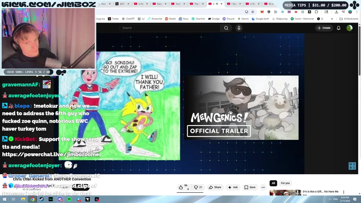Click the YouTube search magnifier button

226,28
